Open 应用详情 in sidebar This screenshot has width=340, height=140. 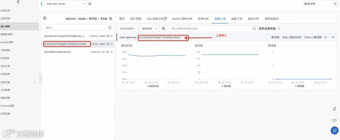coord(5,19)
